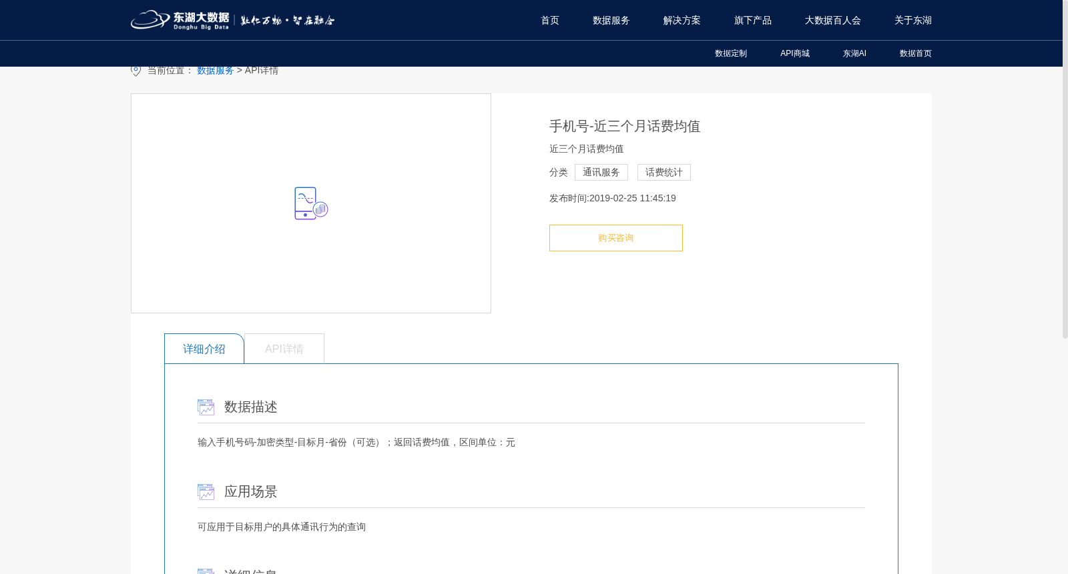Select 东湖AI in the sub-navigation
The width and height of the screenshot is (1068, 574).
click(x=854, y=53)
